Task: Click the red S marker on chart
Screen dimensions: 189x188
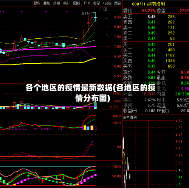Action: pyautogui.click(x=39, y=81)
